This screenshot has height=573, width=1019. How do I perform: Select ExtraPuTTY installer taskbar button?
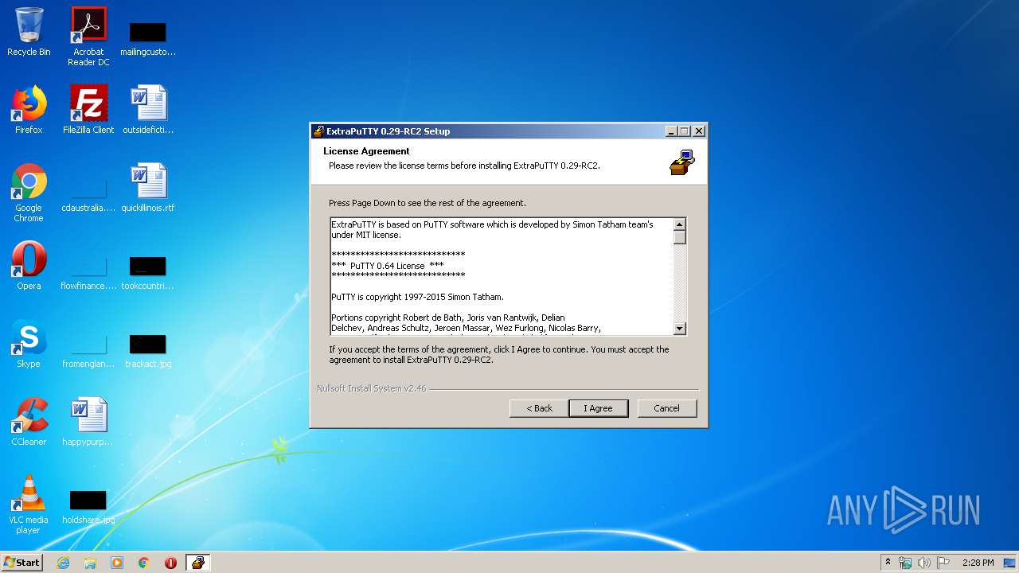click(x=197, y=563)
